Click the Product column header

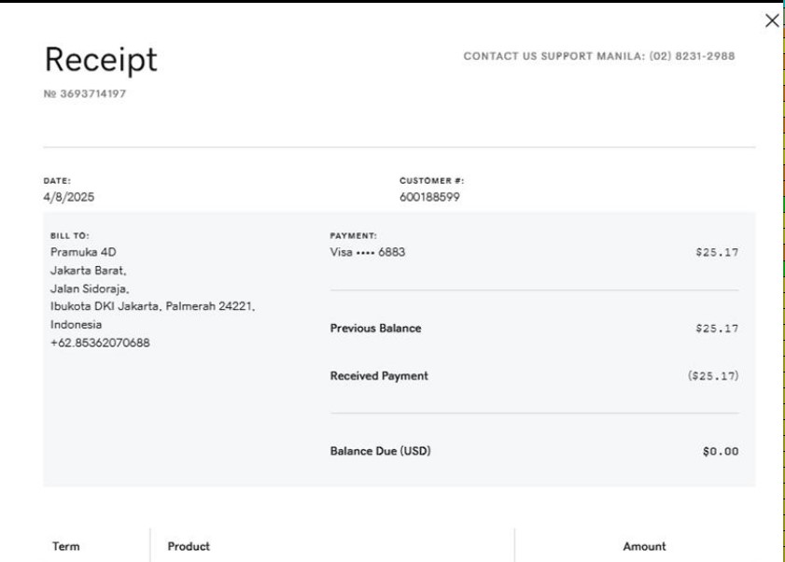189,547
